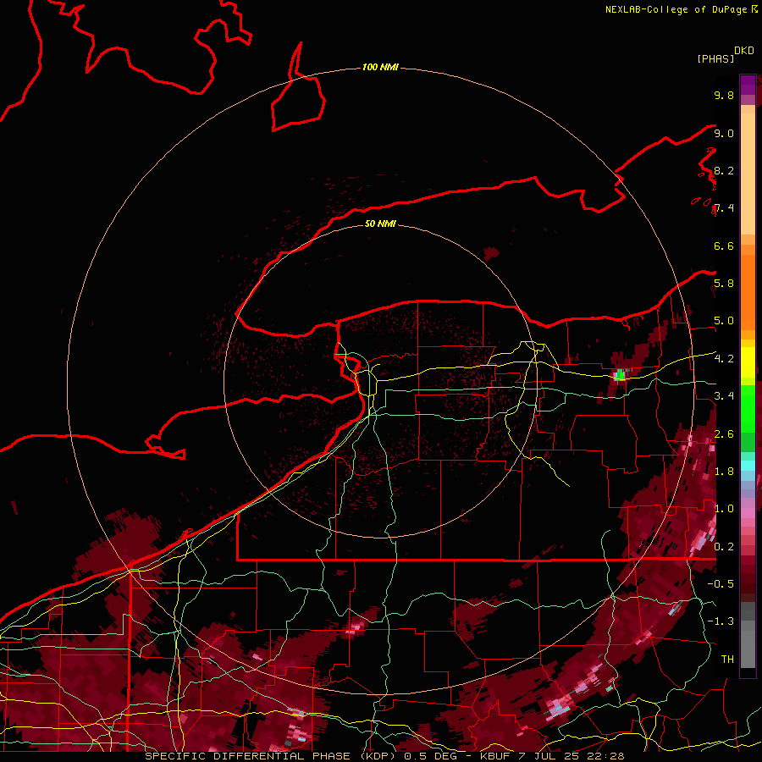Click the 9.0 scale value
The width and height of the screenshot is (762, 762).
click(724, 133)
